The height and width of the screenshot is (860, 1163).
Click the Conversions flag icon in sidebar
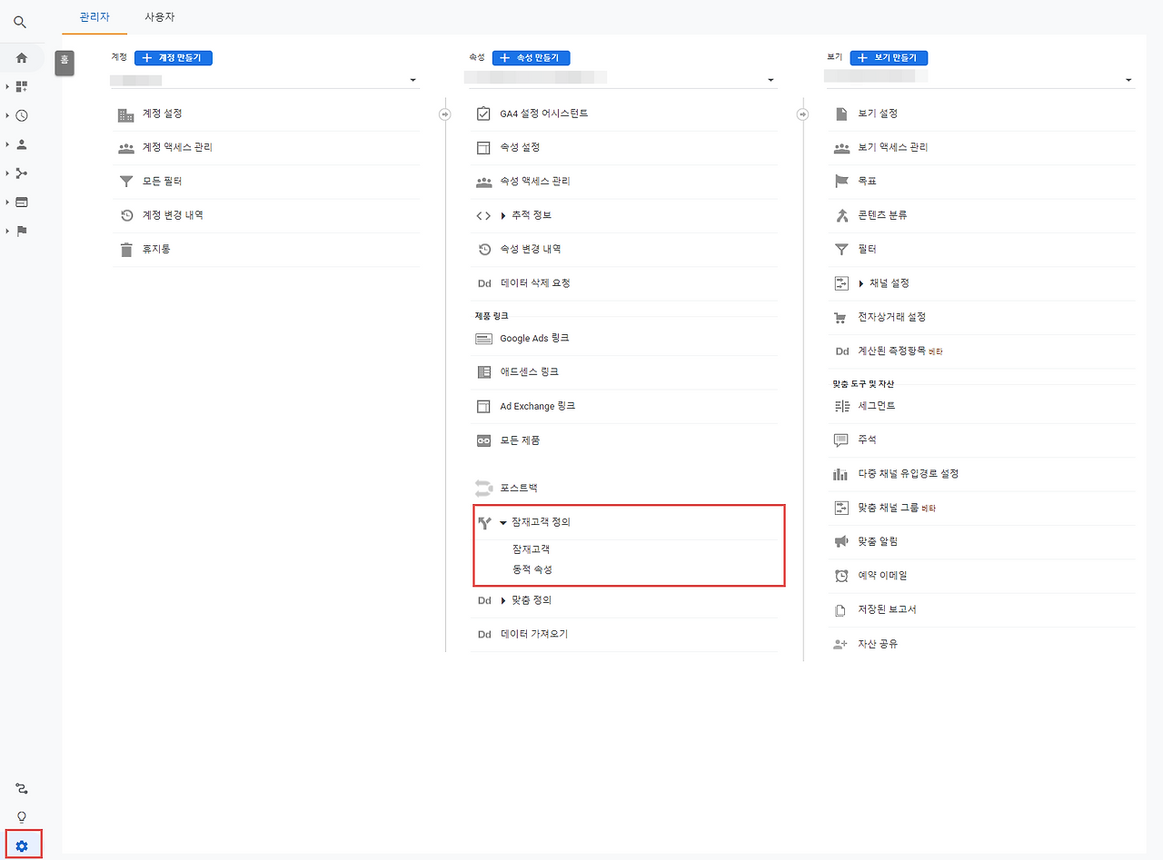coord(22,231)
